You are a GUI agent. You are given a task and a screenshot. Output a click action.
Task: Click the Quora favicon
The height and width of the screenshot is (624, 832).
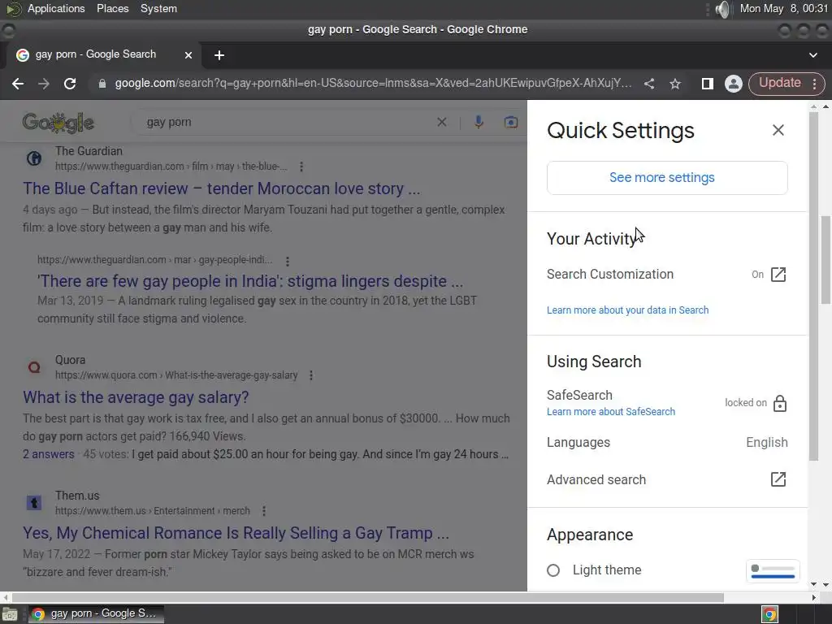(x=34, y=367)
